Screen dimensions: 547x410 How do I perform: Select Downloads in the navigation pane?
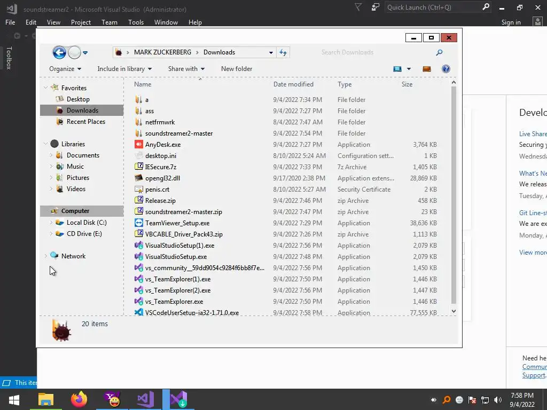(x=82, y=110)
